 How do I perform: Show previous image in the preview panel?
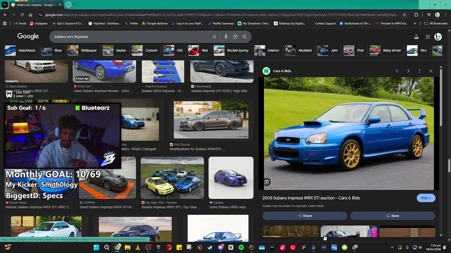tap(397, 71)
